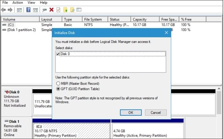Open help via blue question mark icon
Image resolution: width=223 pixels, height=139 pixels.
point(28,10)
